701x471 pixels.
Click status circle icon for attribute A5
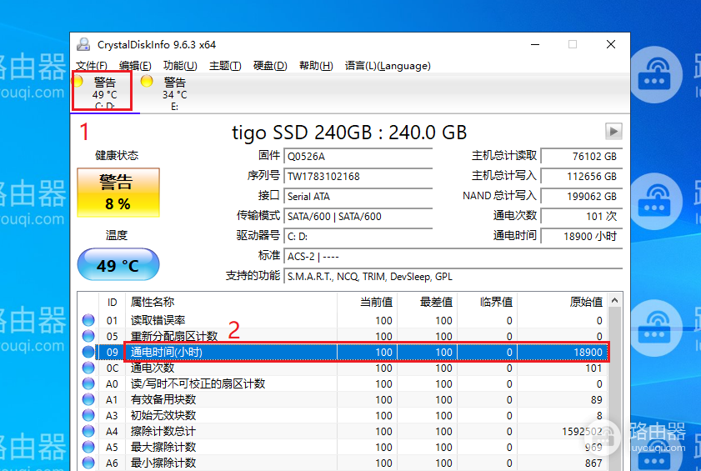tap(88, 447)
